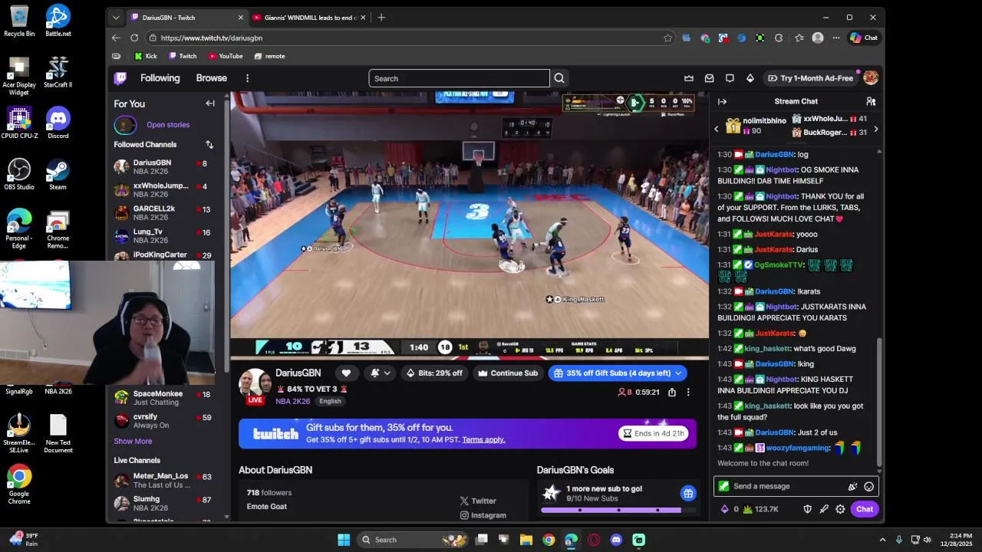Click Bits: 29% off button
982x552 pixels.
point(434,373)
